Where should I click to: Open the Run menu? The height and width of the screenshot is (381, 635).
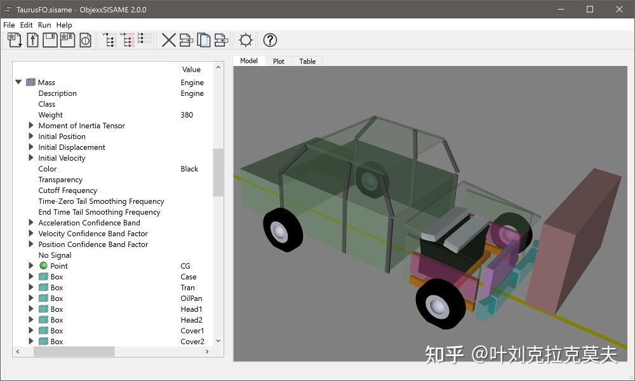(43, 25)
